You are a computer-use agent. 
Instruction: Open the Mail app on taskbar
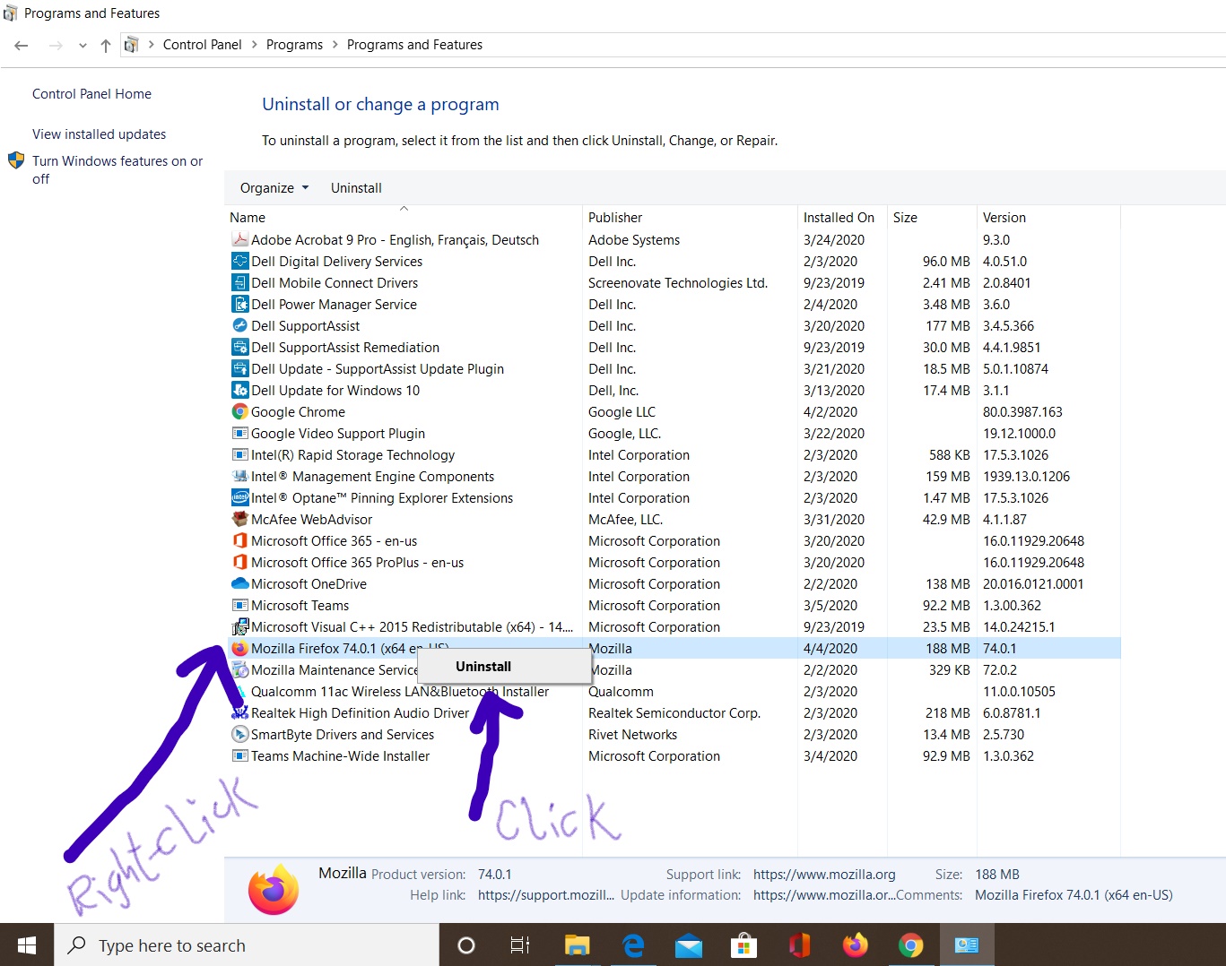(689, 945)
